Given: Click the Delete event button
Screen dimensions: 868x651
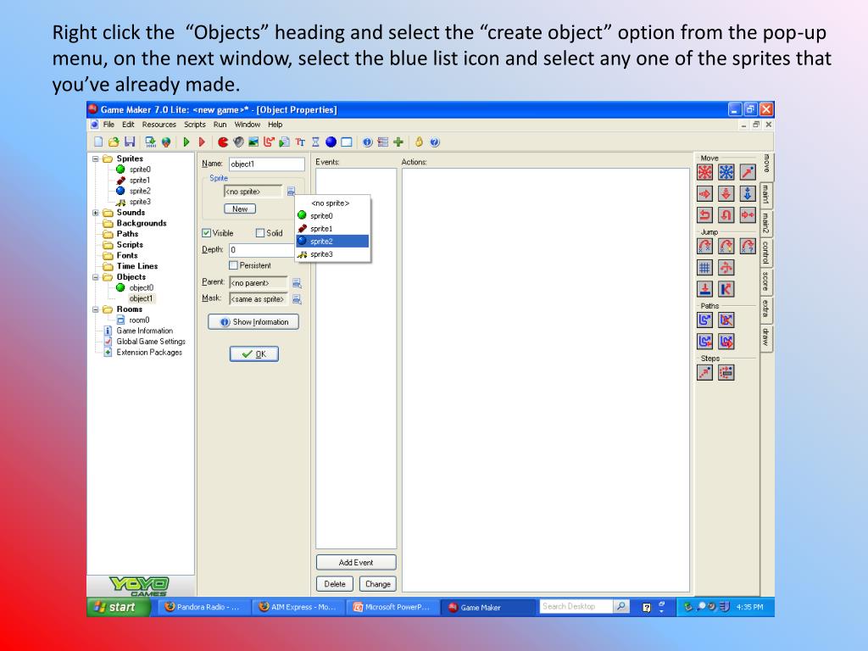Looking at the screenshot, I should coord(335,584).
